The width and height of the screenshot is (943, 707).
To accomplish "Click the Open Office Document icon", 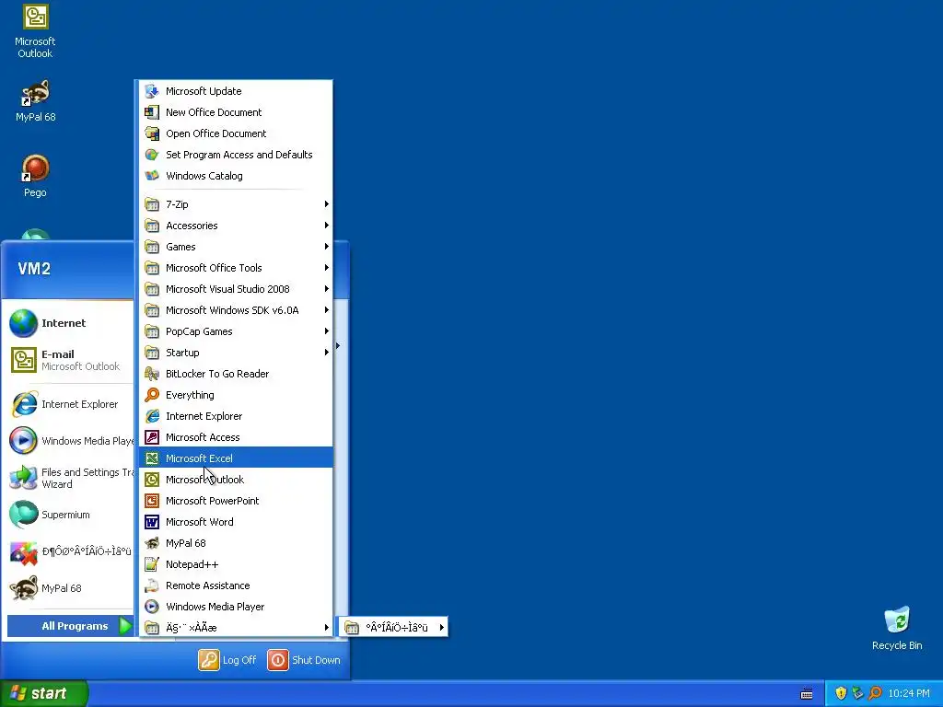I will [152, 133].
